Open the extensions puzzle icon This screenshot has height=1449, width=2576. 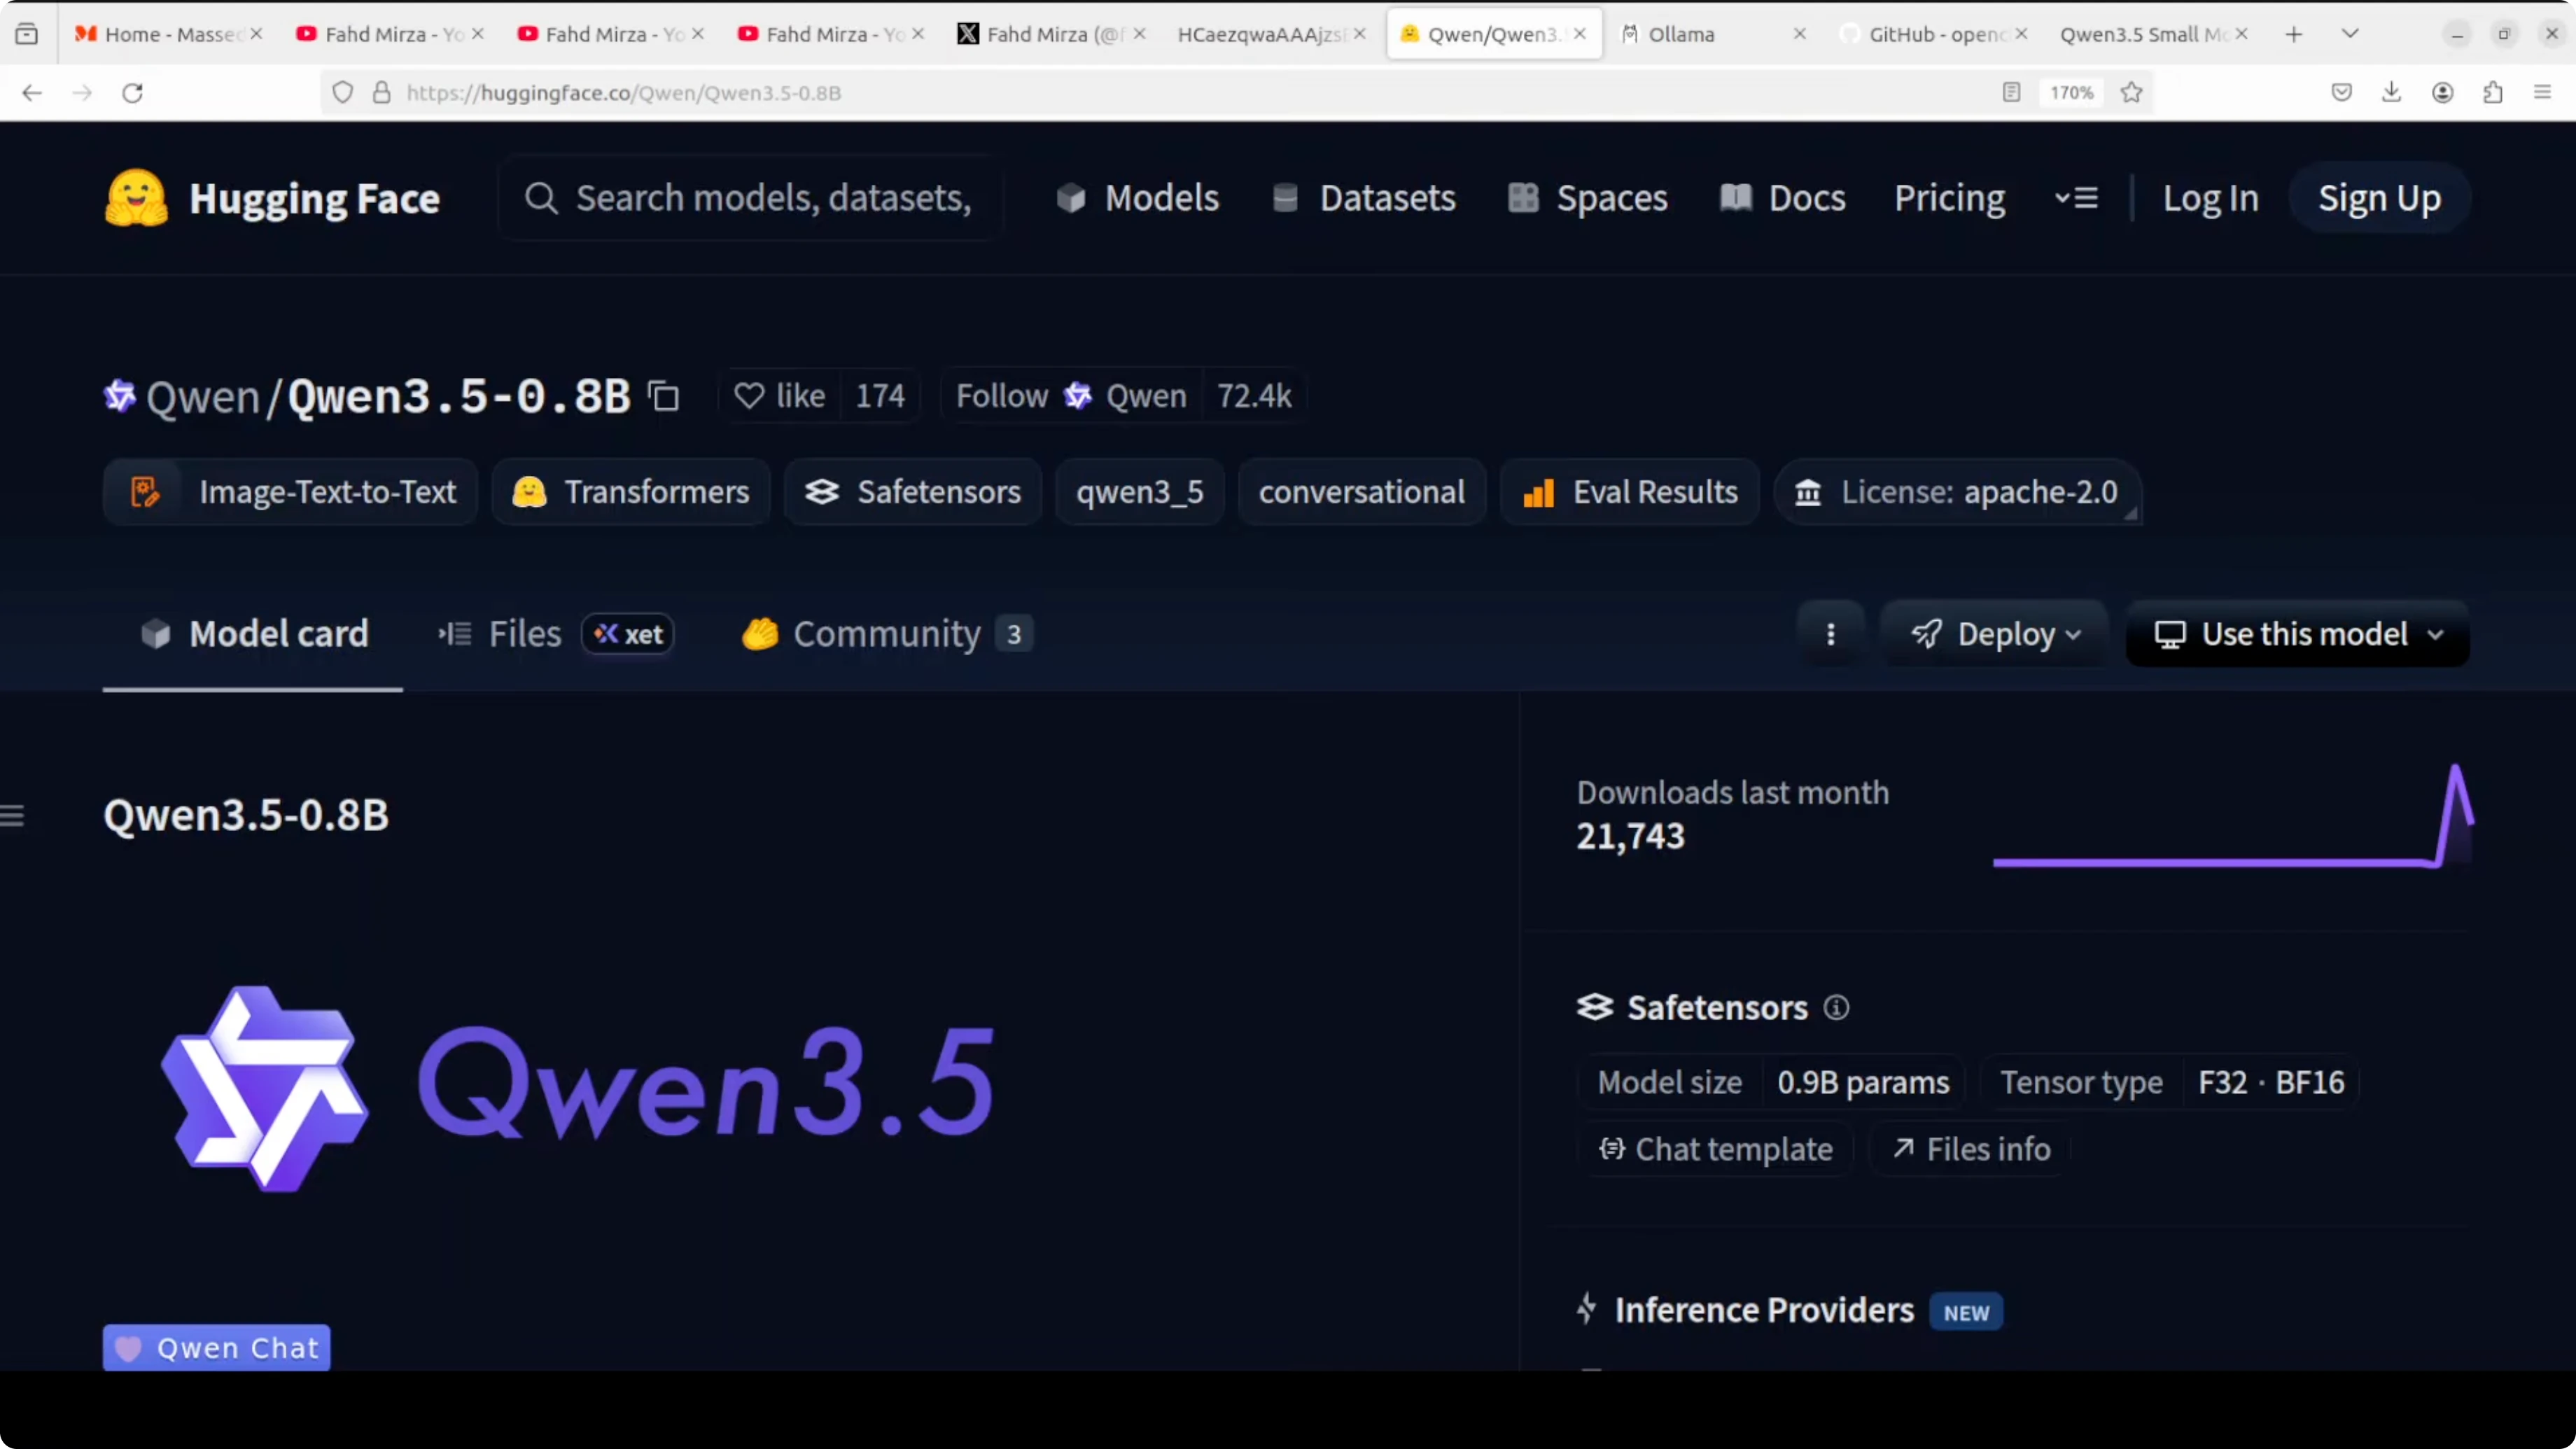(2493, 92)
